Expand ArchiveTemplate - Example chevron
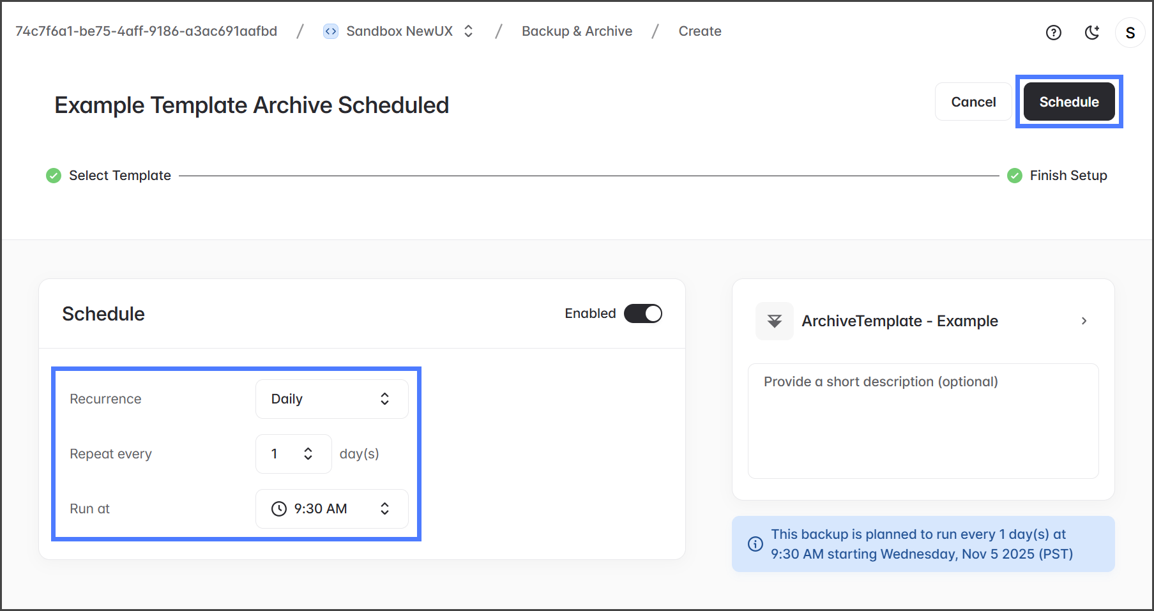The image size is (1154, 611). click(x=1084, y=321)
